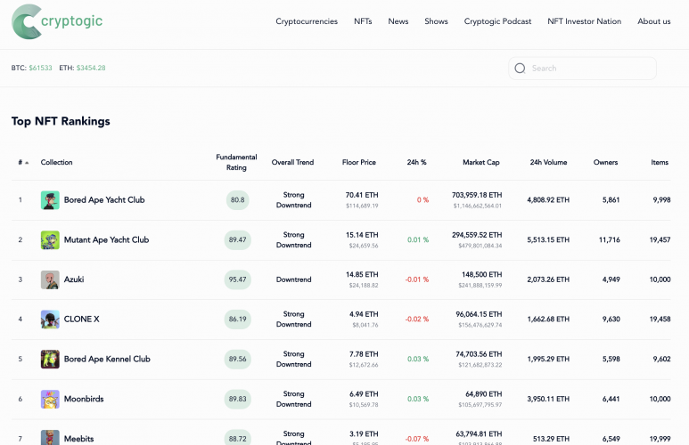689x445 pixels.
Task: Click the 19,457 items value
Action: pyautogui.click(x=660, y=240)
